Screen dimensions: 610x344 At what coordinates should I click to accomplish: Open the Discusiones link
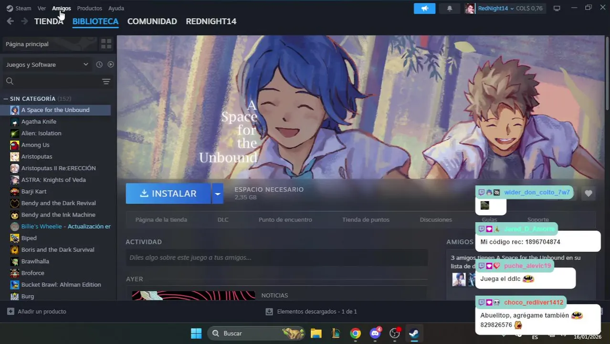click(436, 220)
